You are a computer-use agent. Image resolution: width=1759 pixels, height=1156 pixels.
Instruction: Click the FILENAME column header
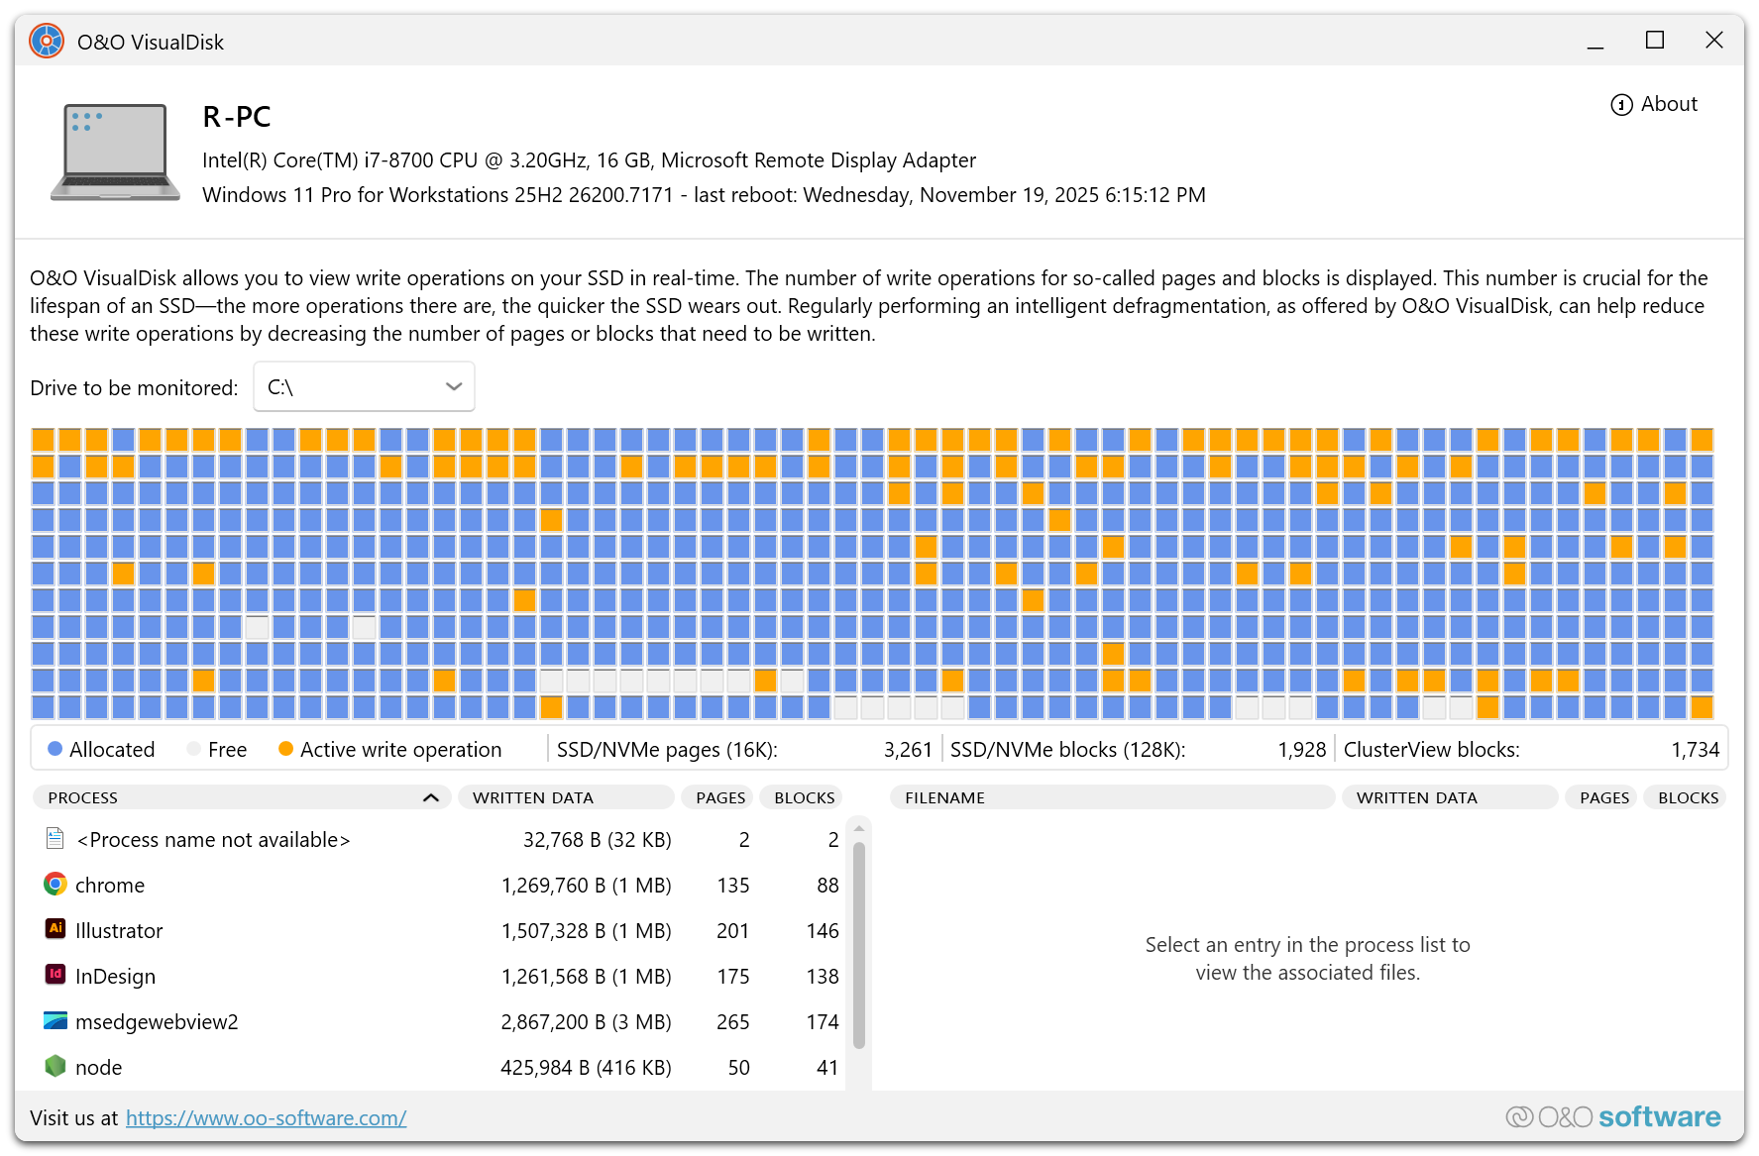coord(1111,797)
